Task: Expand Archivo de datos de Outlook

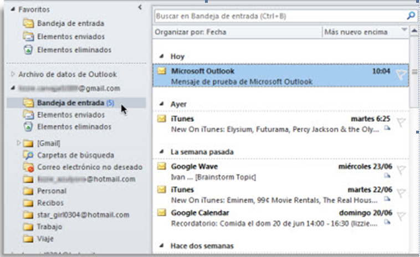Action: pos(12,74)
